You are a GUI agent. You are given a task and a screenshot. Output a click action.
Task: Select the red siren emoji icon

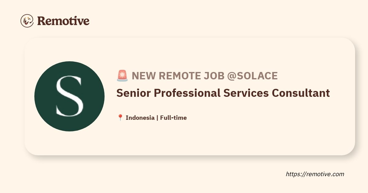[x=122, y=76]
